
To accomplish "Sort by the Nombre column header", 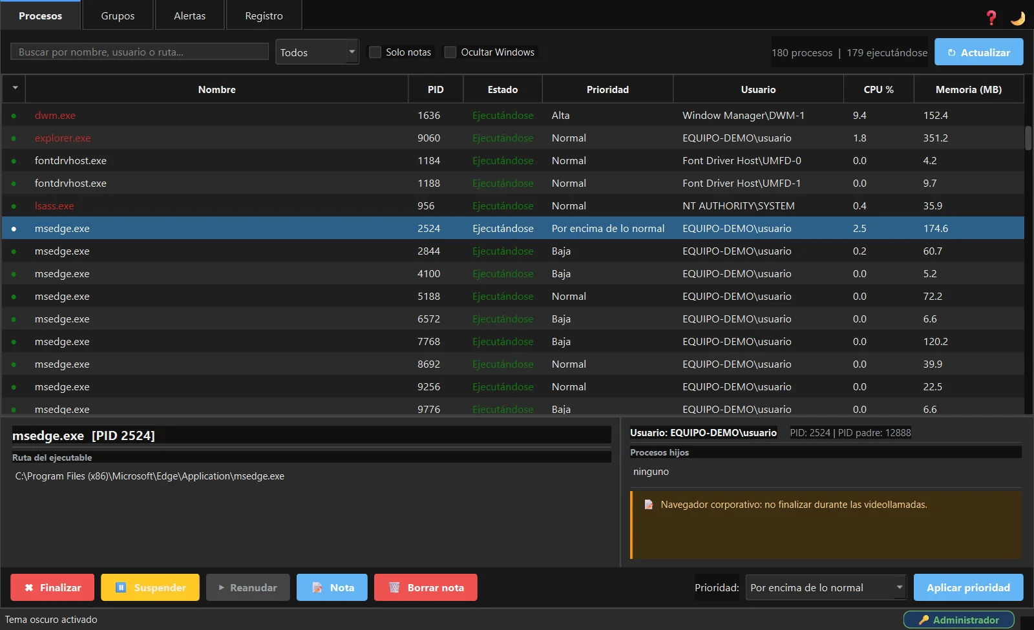I will (216, 89).
